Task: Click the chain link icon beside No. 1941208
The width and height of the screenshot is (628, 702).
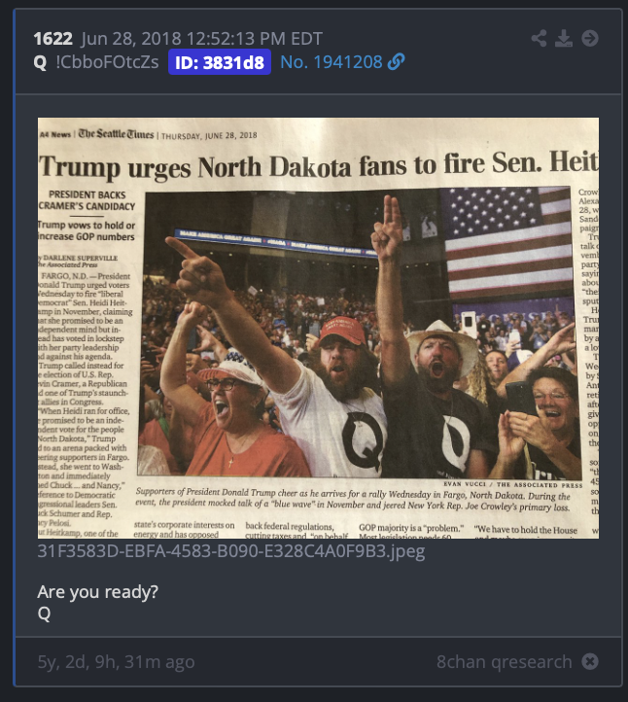Action: (396, 62)
